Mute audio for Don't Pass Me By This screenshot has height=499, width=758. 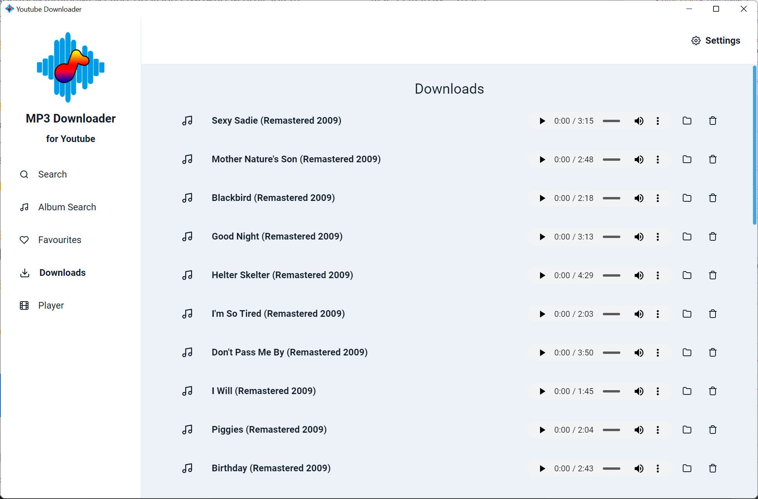click(x=639, y=352)
